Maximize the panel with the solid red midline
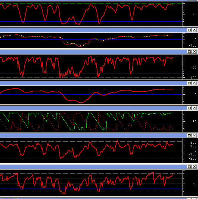The width and height of the screenshot is (198, 199). [x=189, y=167]
